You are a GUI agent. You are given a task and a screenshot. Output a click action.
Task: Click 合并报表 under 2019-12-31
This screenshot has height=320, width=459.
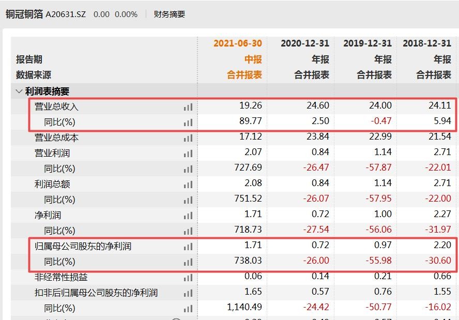coord(374,75)
